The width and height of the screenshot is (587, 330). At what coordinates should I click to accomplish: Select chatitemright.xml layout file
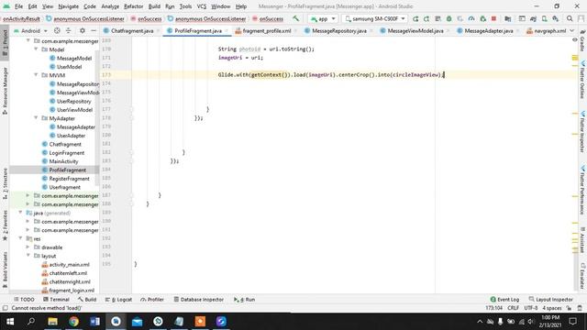click(x=70, y=281)
